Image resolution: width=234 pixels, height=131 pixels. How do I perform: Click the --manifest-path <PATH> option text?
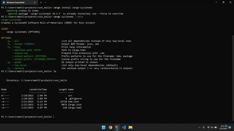tap(27, 50)
